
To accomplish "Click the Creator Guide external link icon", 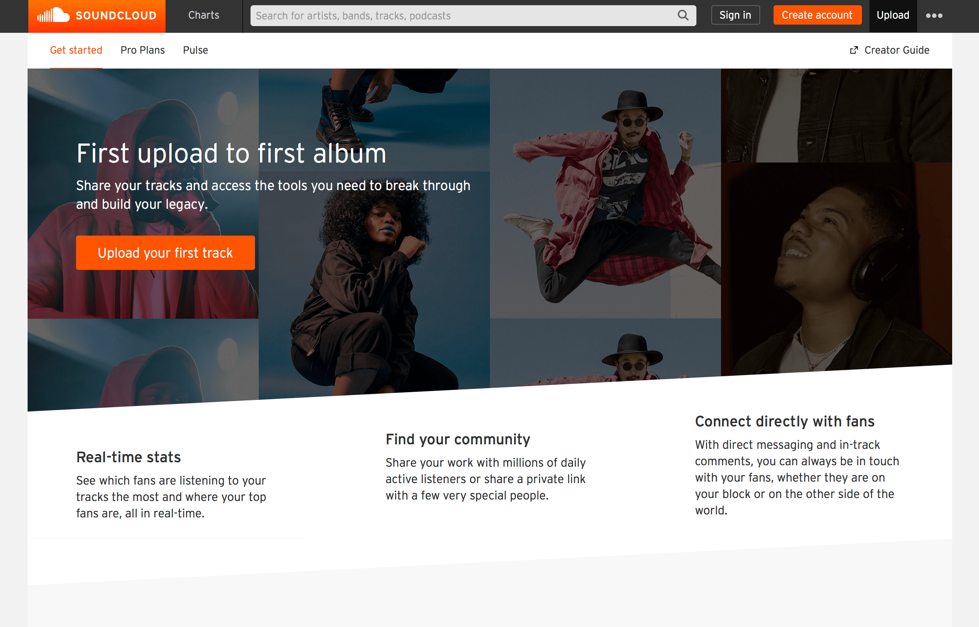I will (854, 50).
